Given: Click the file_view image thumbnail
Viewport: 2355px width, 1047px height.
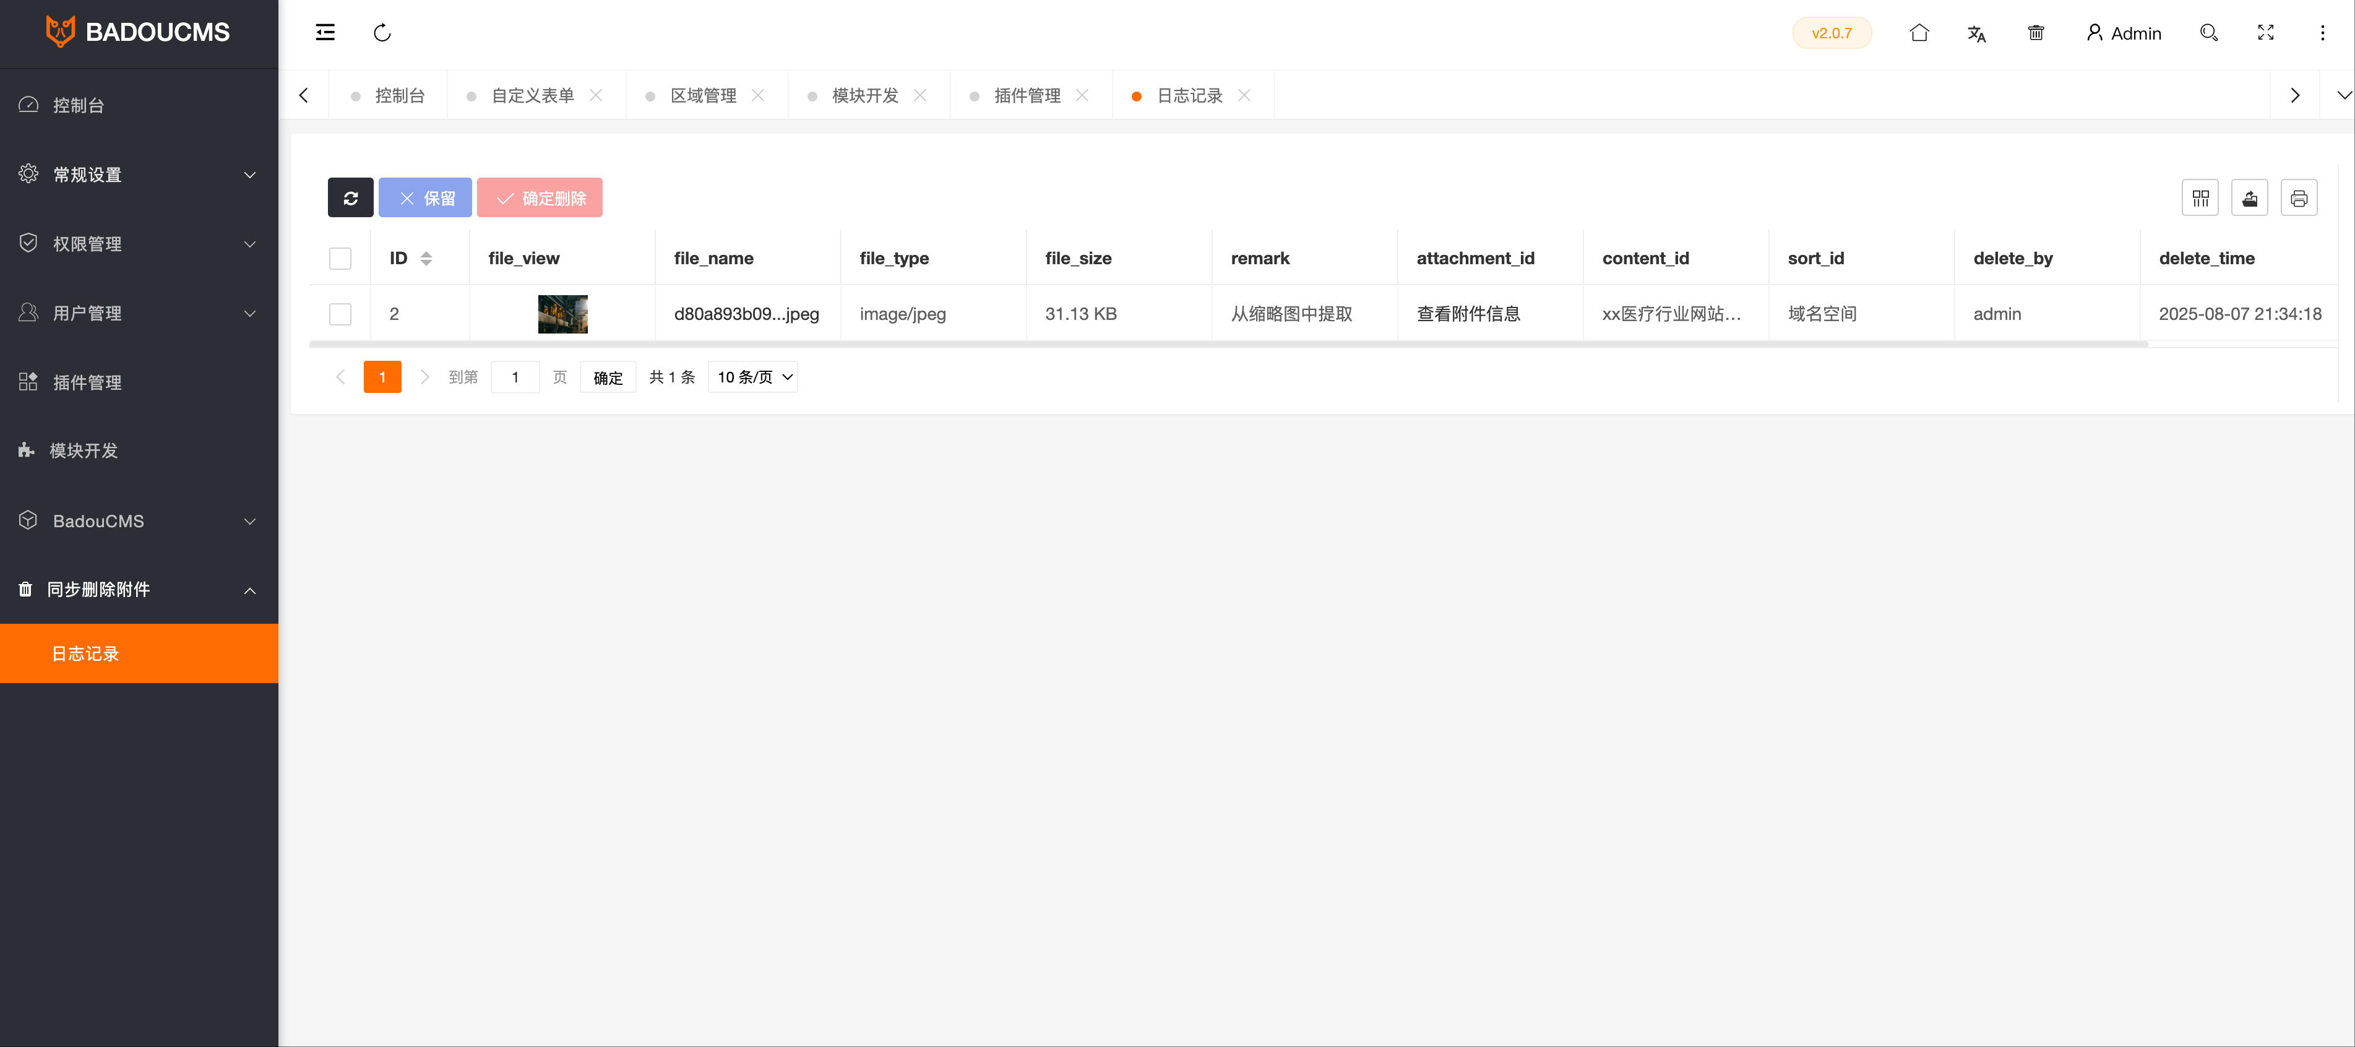Looking at the screenshot, I should click(562, 314).
